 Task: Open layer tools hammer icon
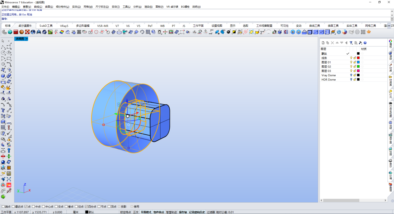[x=360, y=43]
